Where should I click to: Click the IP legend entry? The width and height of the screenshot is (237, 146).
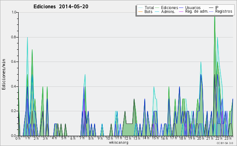217,7
